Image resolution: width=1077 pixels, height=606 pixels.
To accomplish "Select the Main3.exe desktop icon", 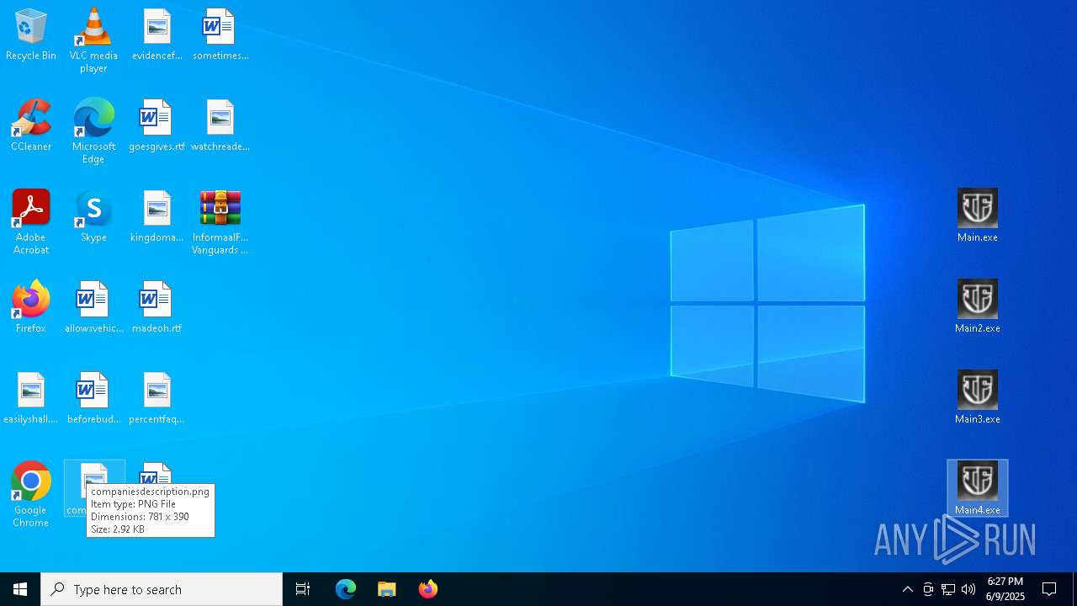I will (978, 399).
